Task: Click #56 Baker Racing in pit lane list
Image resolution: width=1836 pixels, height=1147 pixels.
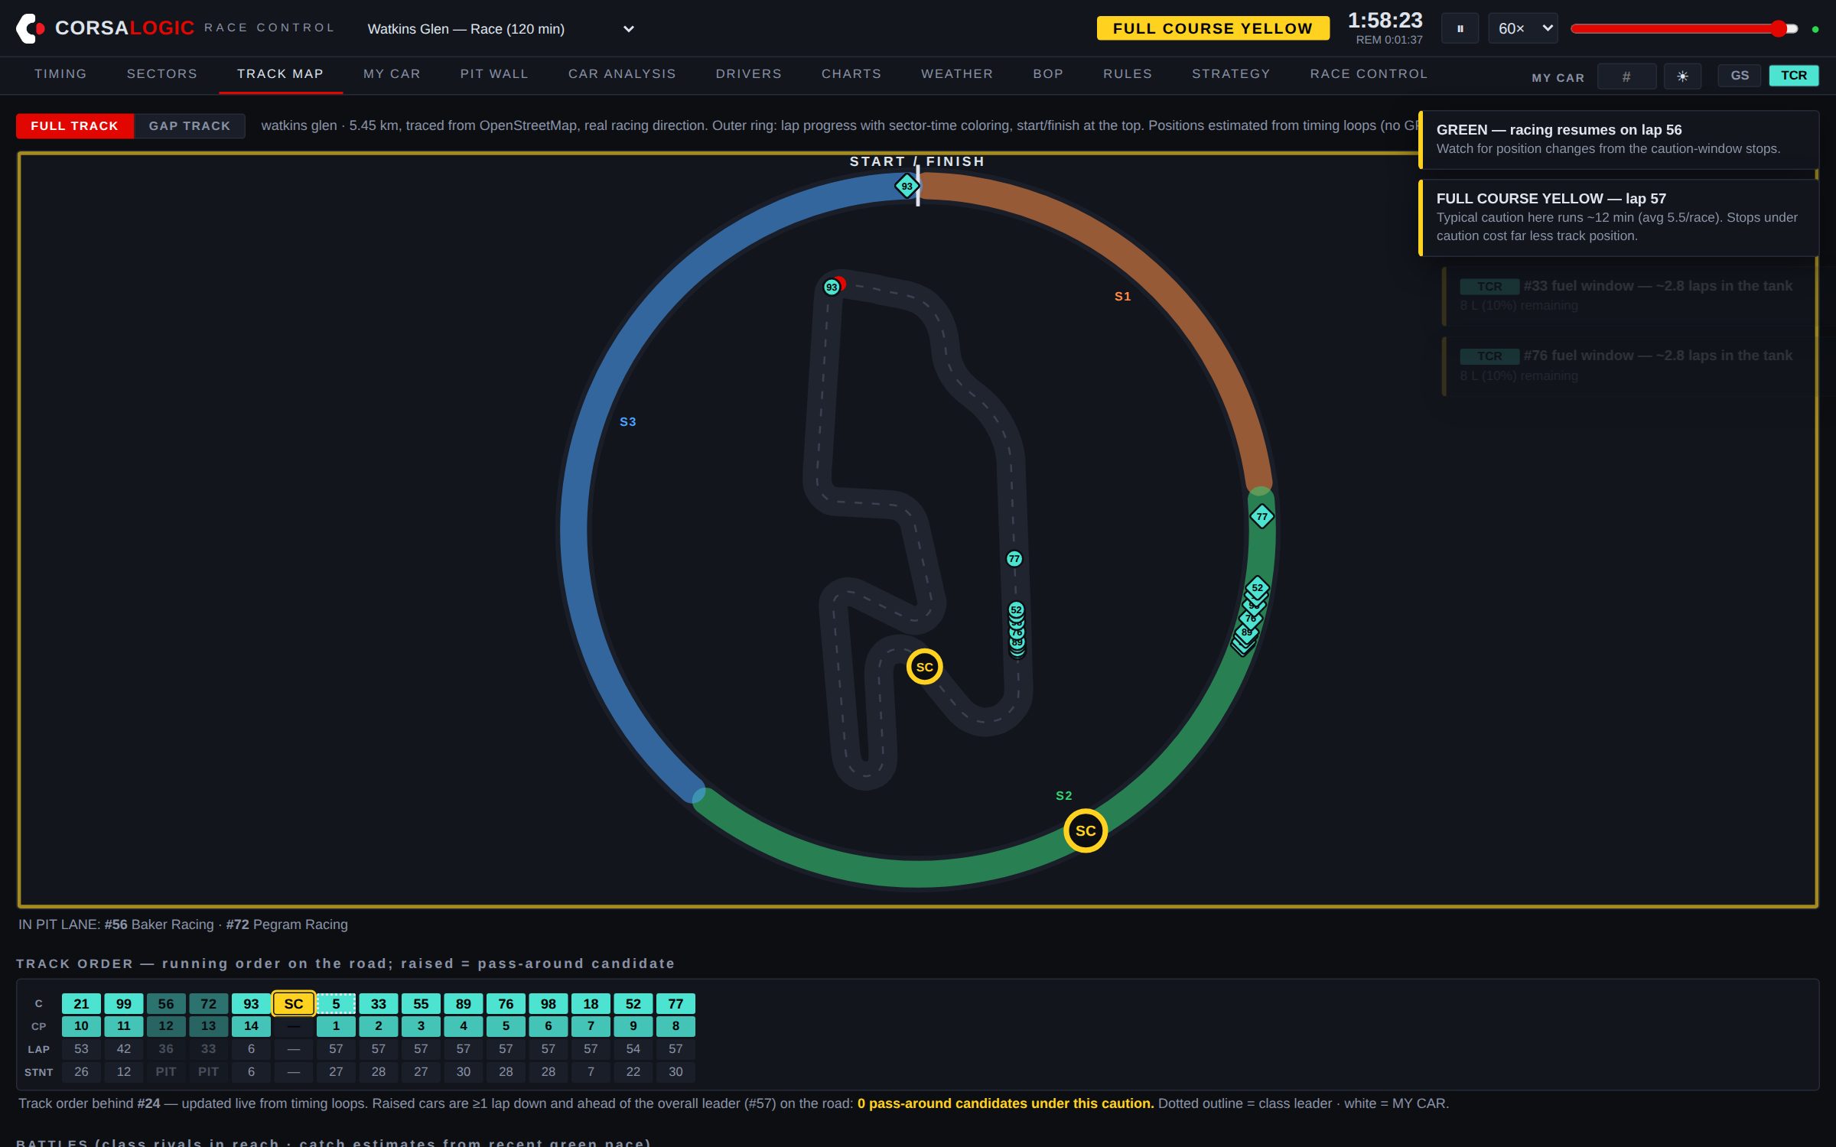Action: (x=159, y=924)
